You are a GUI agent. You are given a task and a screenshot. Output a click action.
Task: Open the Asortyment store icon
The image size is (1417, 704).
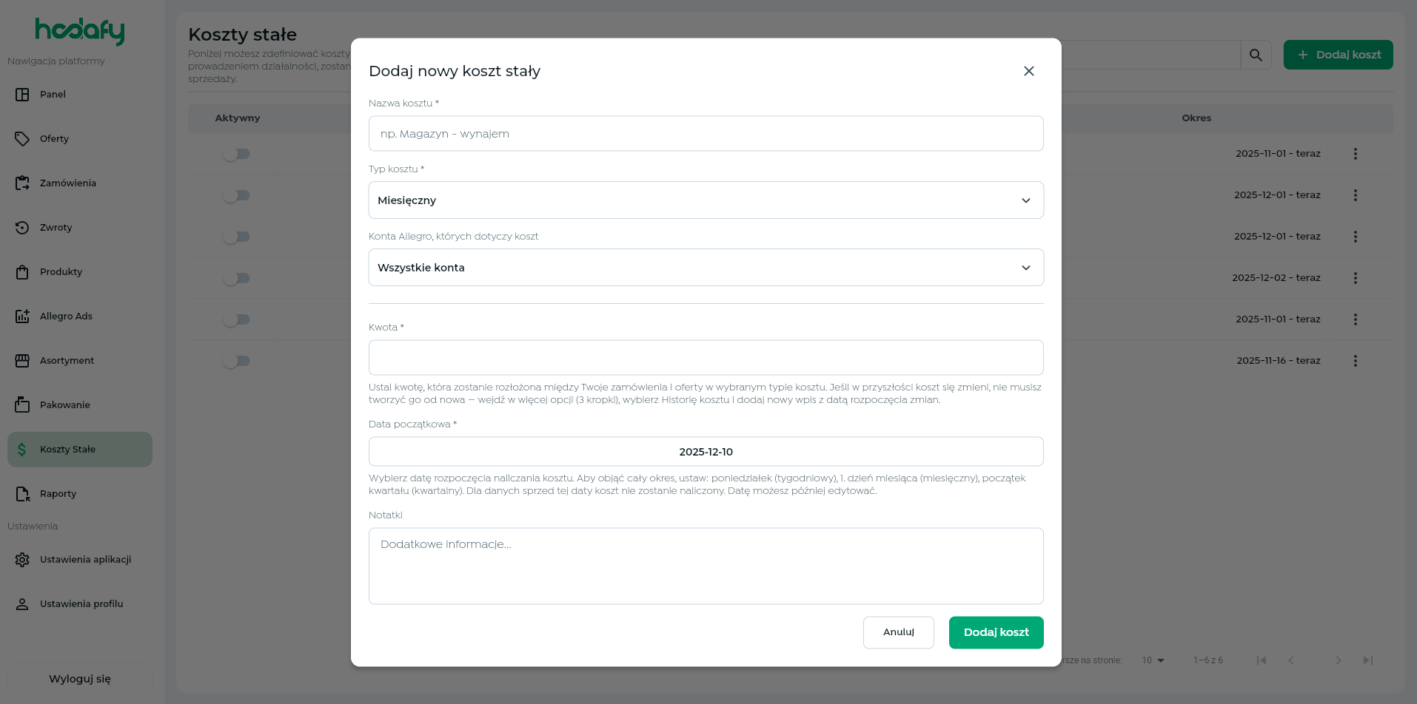pyautogui.click(x=22, y=361)
